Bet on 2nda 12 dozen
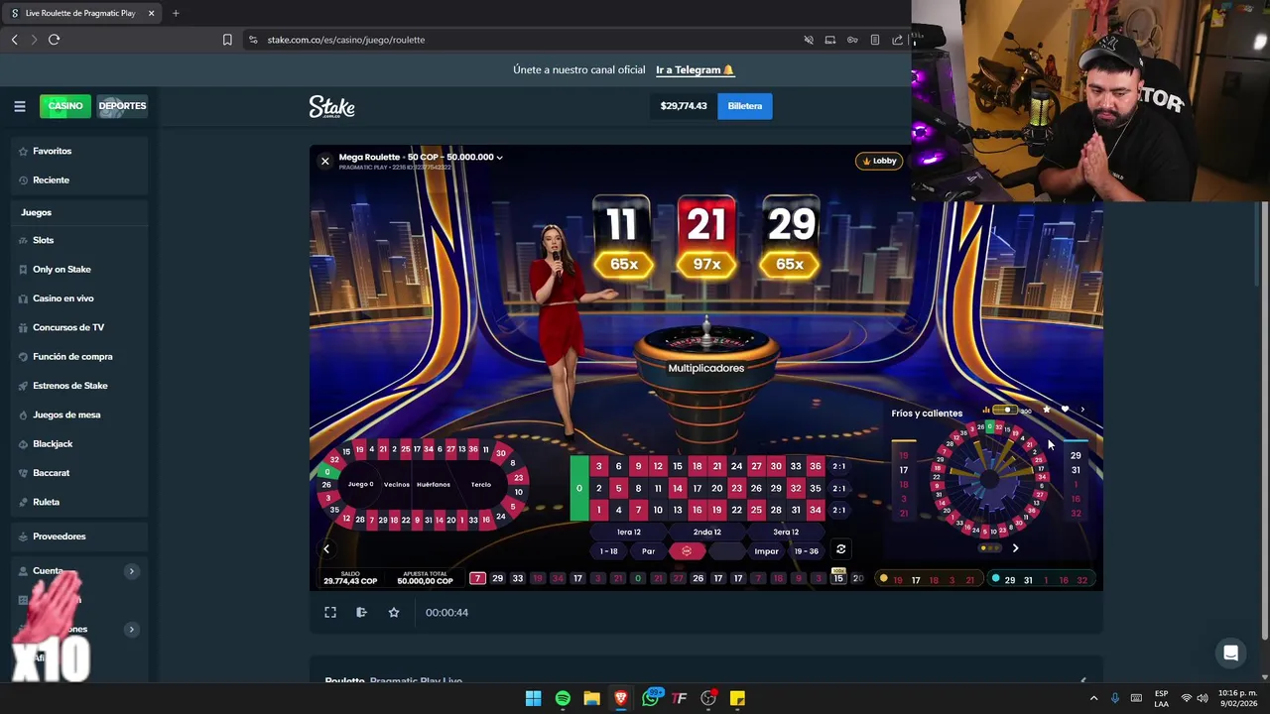Viewport: 1270px width, 714px height. click(707, 532)
